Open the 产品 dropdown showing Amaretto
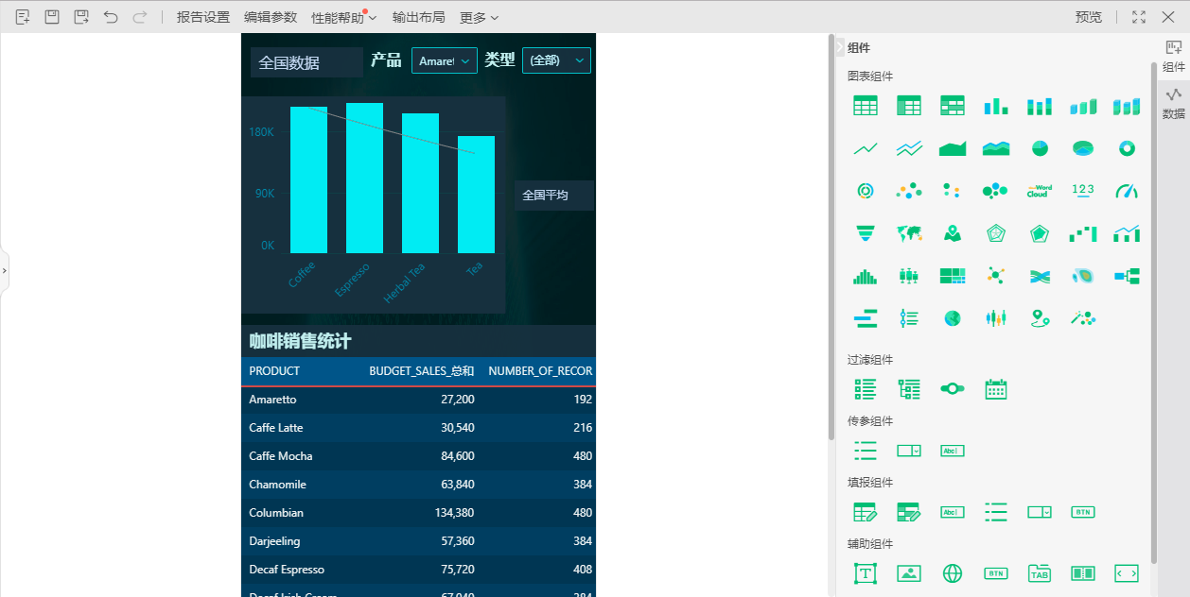This screenshot has height=597, width=1190. (445, 60)
